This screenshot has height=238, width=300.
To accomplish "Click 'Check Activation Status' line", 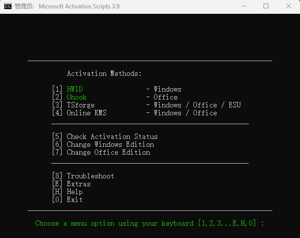I will coord(112,136).
